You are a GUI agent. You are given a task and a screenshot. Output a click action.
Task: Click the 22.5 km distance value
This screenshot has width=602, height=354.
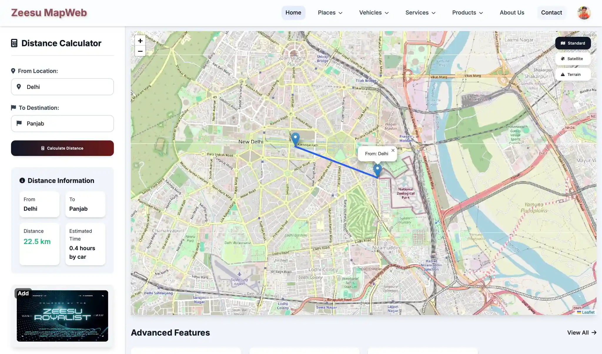pos(37,241)
